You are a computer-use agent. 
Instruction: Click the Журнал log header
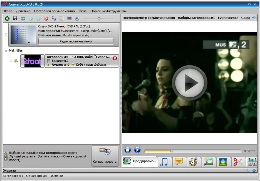pos(10,170)
